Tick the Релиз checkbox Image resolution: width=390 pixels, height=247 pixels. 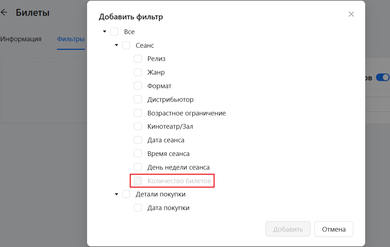point(138,59)
